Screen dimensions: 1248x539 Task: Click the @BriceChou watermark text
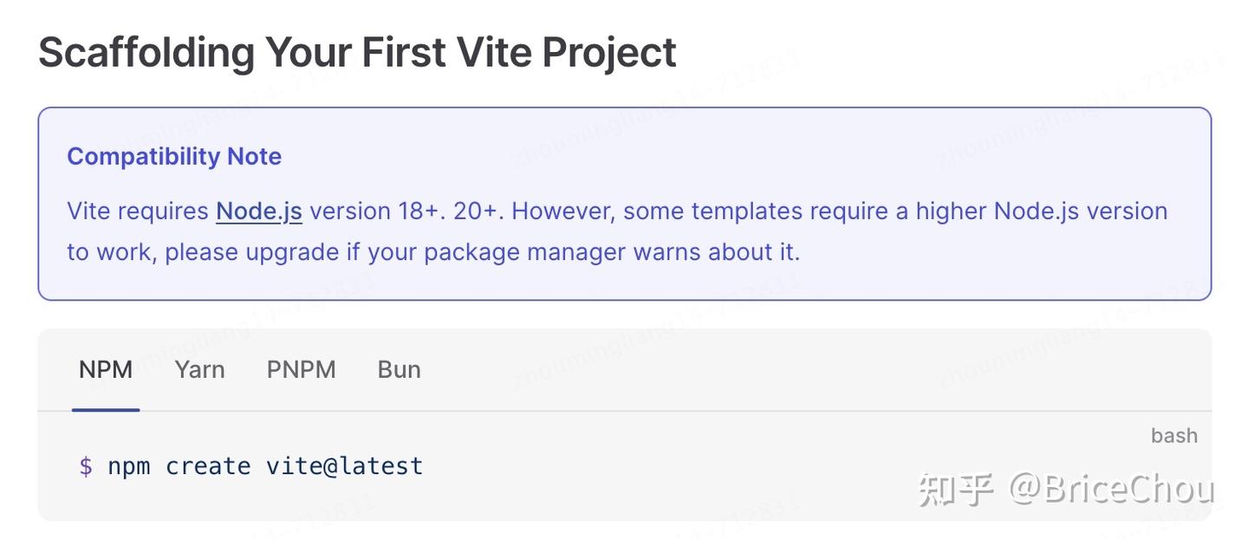1111,490
